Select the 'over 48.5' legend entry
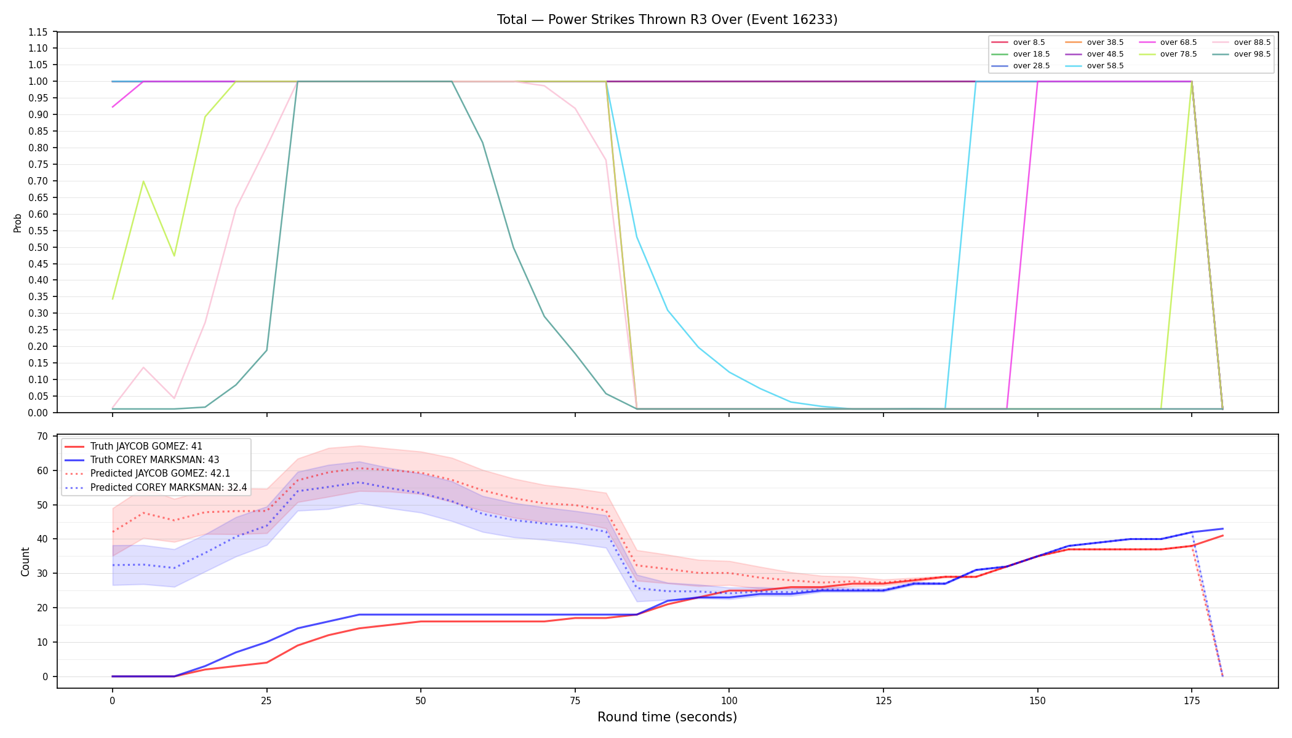This screenshot has width=1292, height=738. tap(1095, 54)
